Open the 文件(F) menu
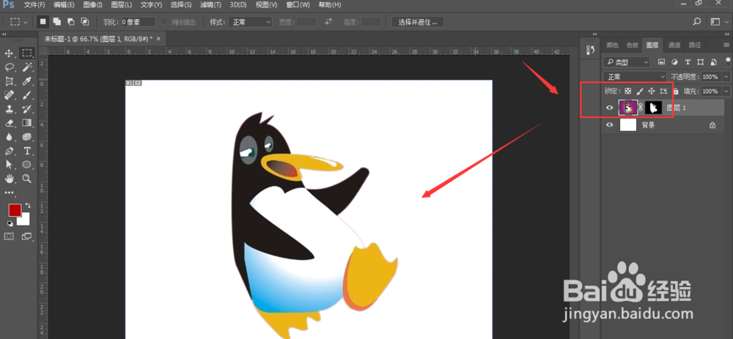The width and height of the screenshot is (733, 339). click(34, 4)
